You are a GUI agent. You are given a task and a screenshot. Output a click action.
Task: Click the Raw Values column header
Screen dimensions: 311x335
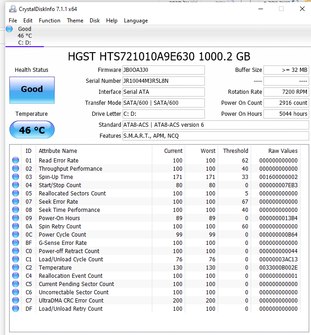point(283,151)
